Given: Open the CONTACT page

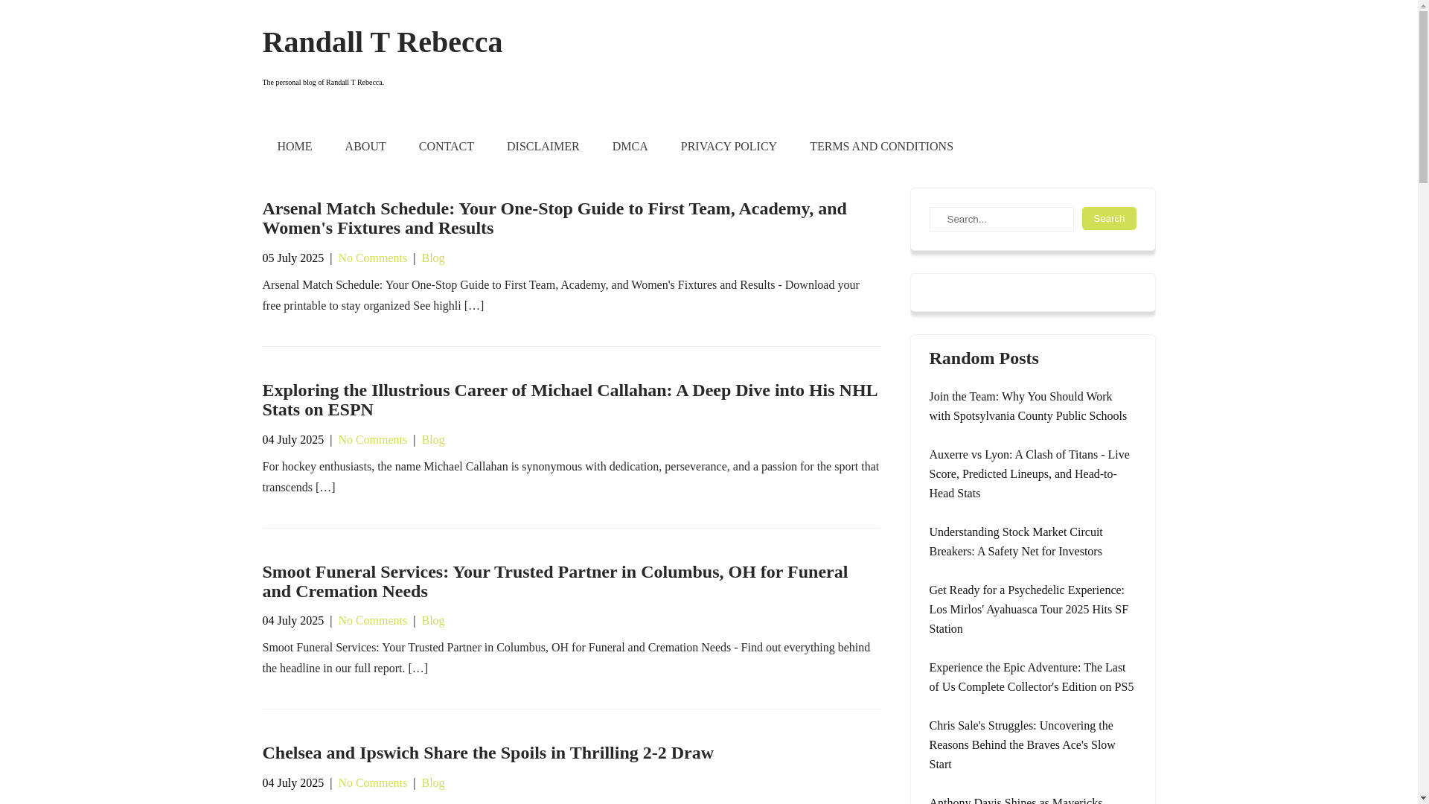Looking at the screenshot, I should pos(447,147).
